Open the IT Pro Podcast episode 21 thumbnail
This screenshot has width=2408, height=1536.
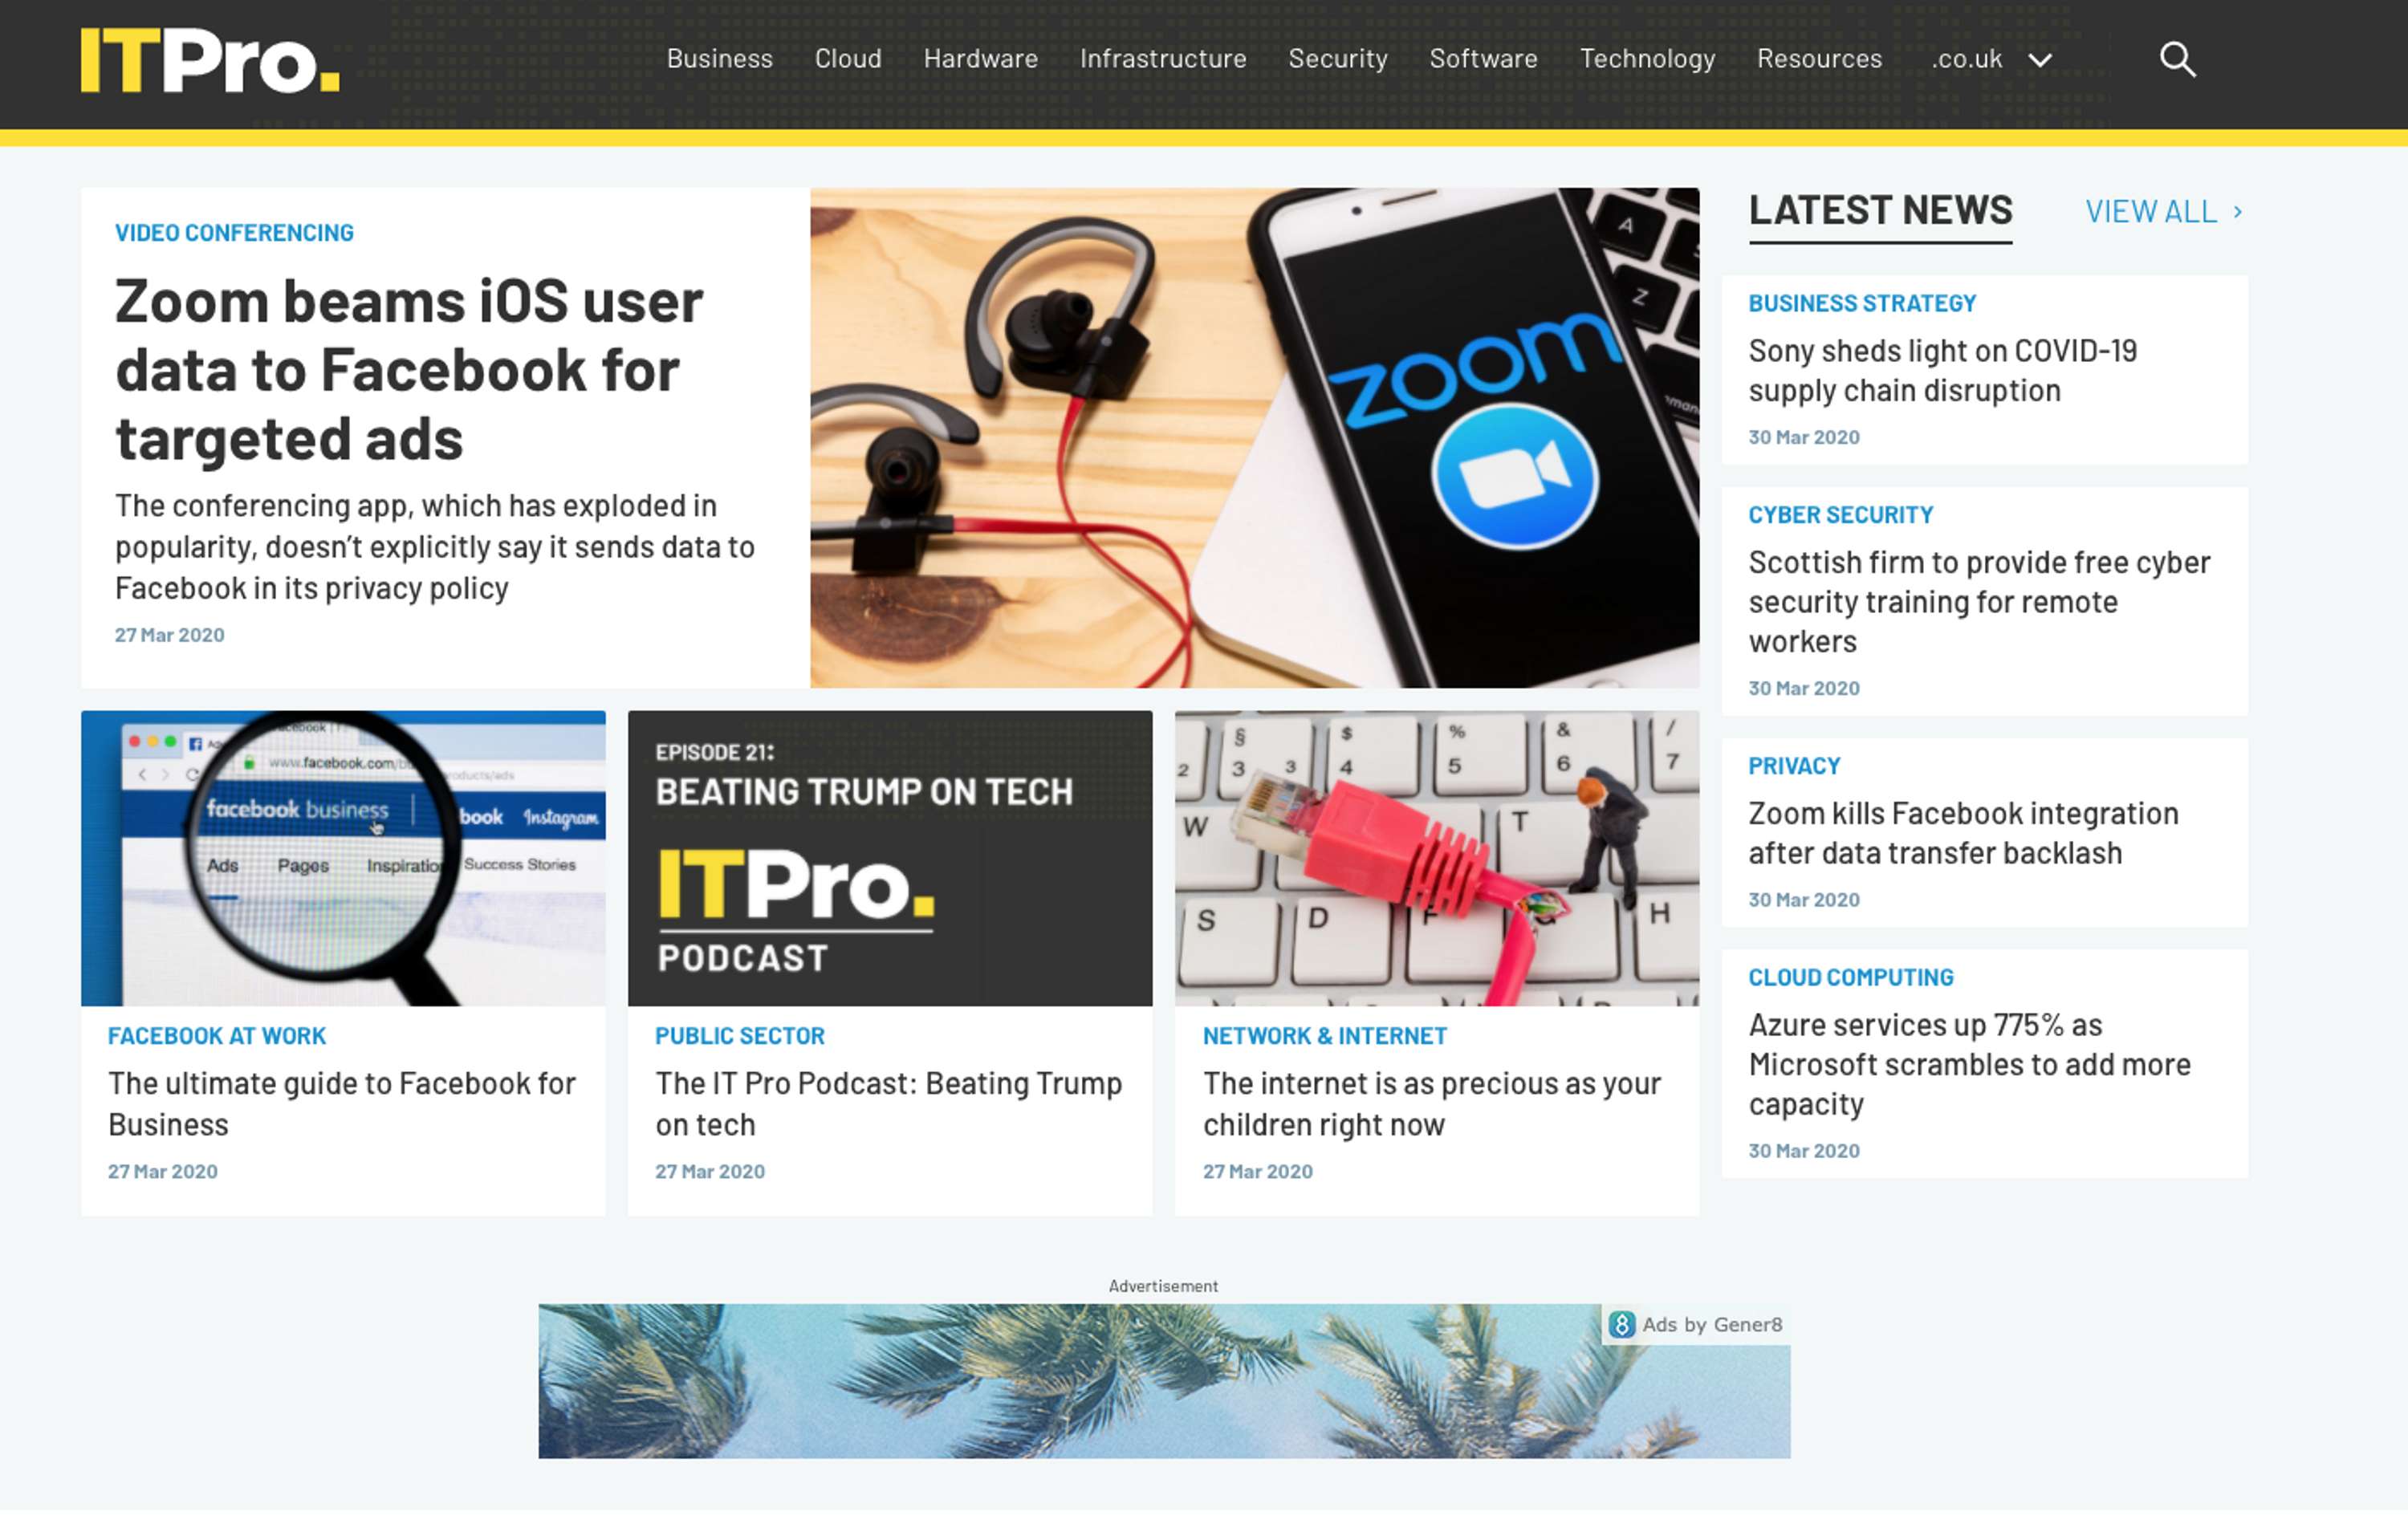pos(890,858)
